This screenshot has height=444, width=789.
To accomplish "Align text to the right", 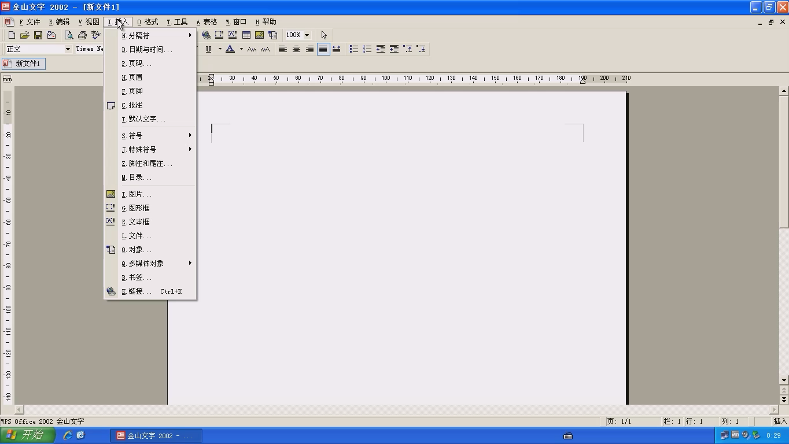I will point(309,49).
